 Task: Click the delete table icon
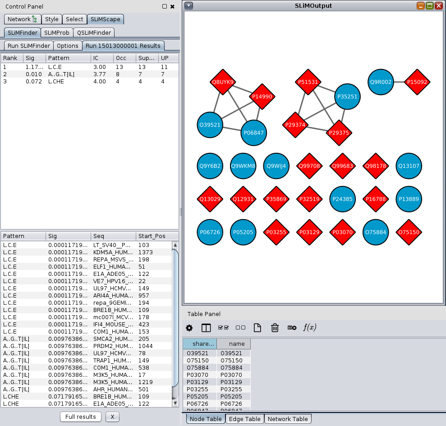pyautogui.click(x=292, y=328)
